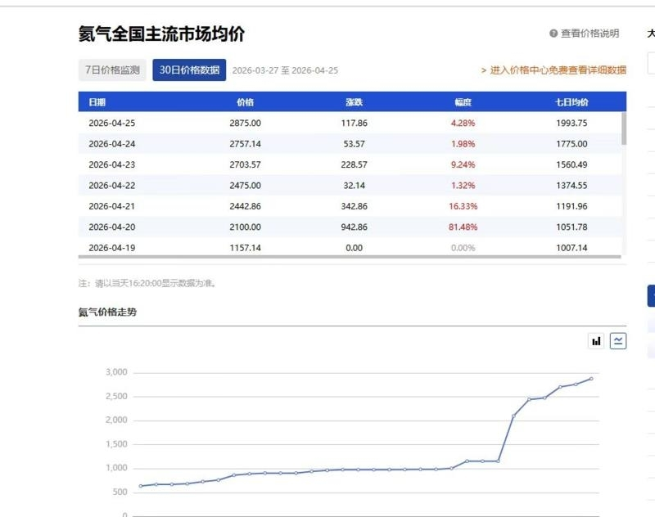
Task: Click the question mark price info icon
Action: [x=553, y=34]
